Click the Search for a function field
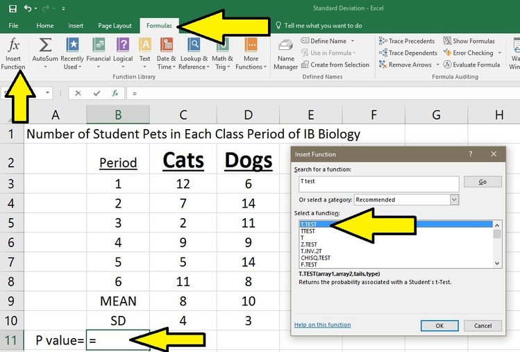Image resolution: width=520 pixels, height=352 pixels. 376,182
